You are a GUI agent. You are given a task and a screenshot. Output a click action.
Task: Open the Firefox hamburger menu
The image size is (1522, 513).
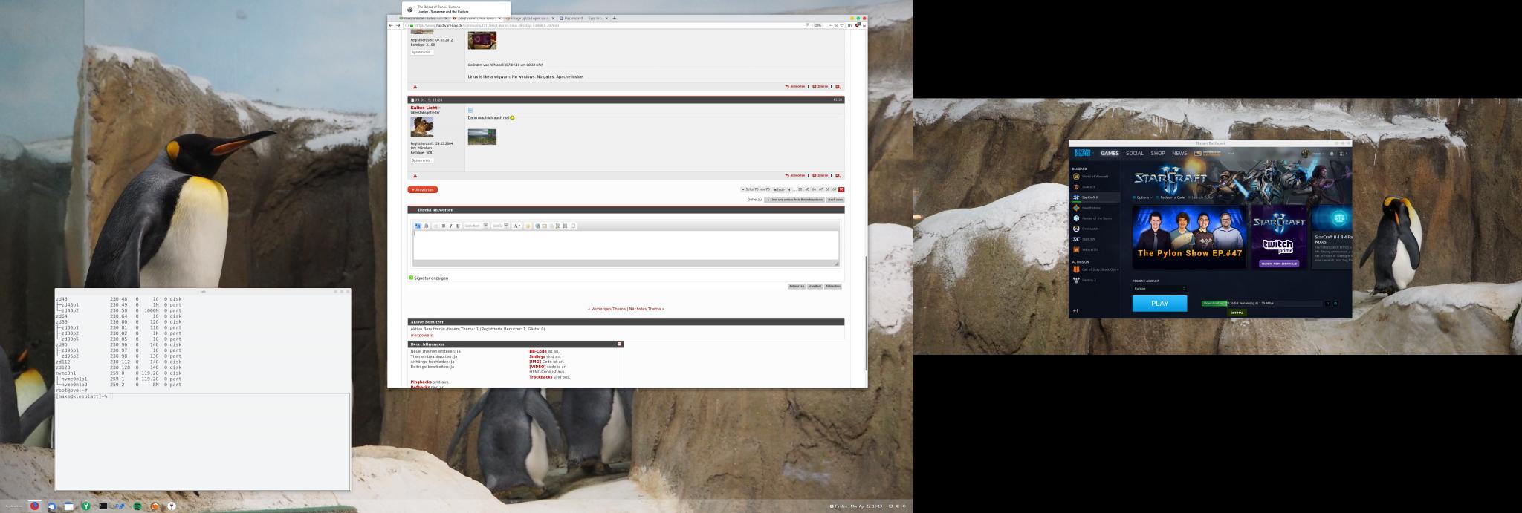864,25
